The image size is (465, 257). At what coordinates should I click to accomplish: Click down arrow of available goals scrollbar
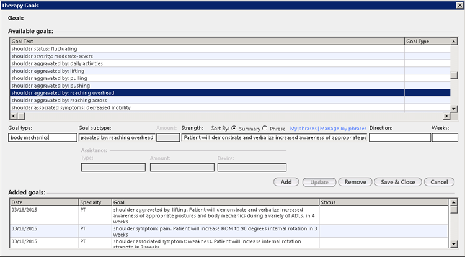tap(454, 109)
